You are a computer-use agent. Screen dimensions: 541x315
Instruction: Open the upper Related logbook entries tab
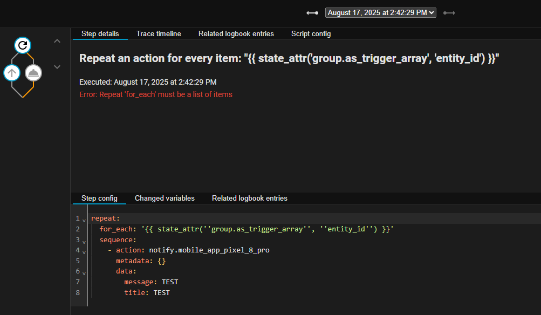236,33
